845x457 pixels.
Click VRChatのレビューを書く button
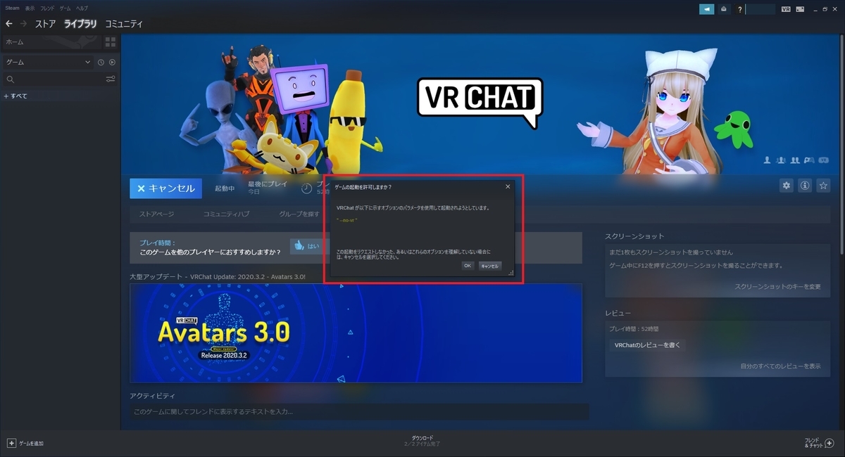[x=647, y=345]
